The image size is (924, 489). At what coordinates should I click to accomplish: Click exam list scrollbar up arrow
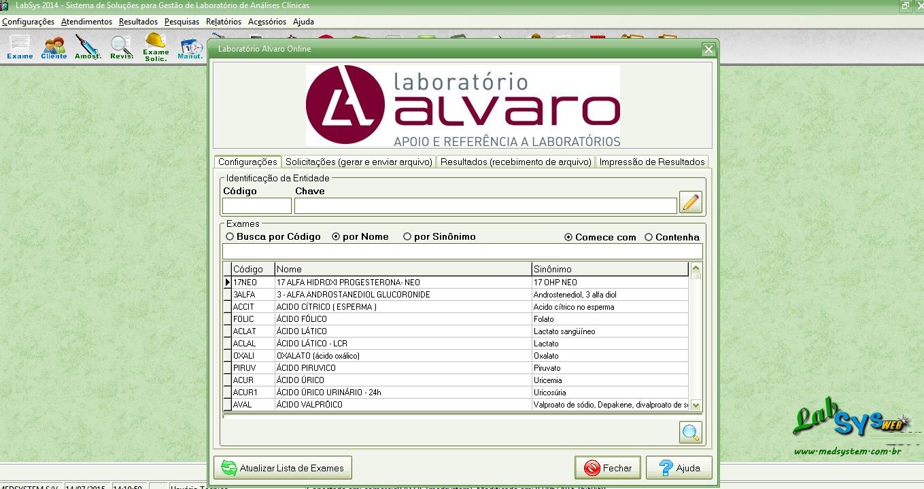point(696,269)
